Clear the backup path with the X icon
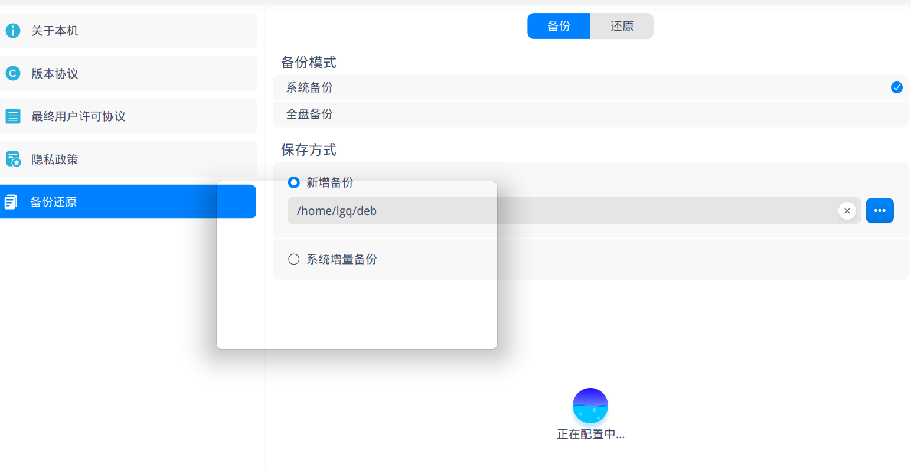The image size is (911, 470). pos(847,211)
